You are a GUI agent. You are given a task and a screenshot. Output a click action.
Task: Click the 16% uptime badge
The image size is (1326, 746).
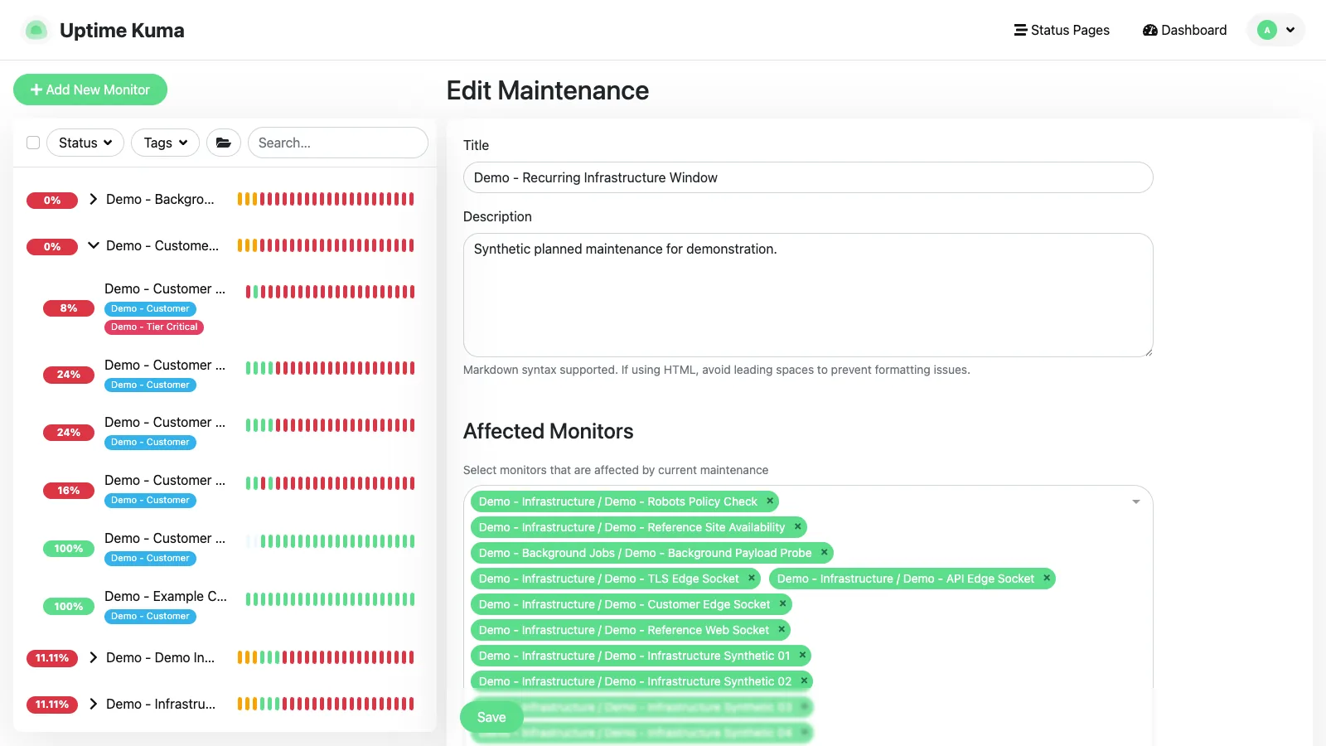69,491
